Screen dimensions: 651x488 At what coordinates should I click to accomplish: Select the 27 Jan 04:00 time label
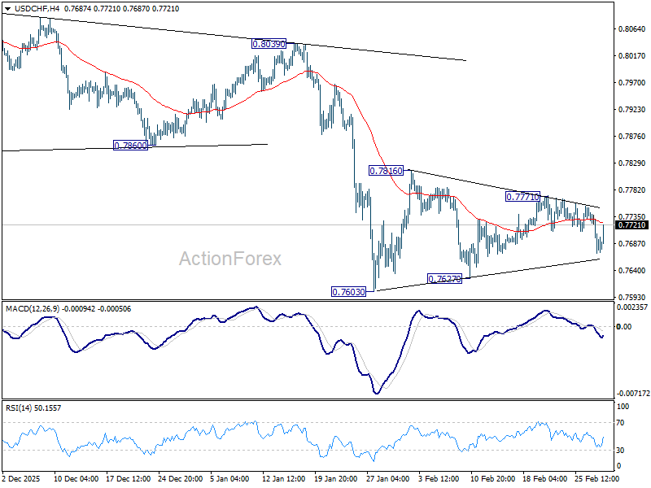click(388, 478)
